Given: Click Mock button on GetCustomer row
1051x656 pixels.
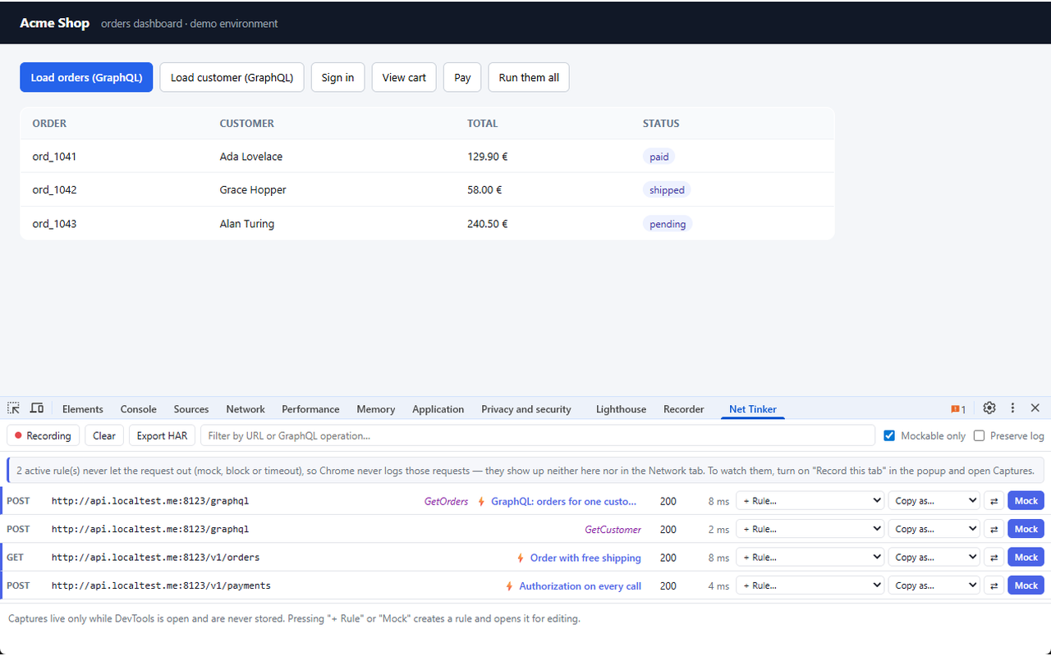Looking at the screenshot, I should tap(1026, 529).
